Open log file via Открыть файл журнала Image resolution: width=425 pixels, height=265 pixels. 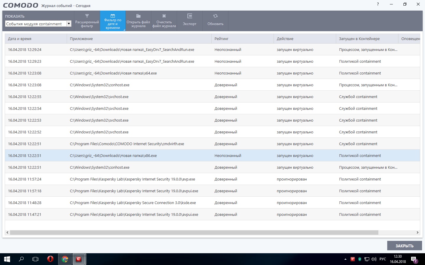pyautogui.click(x=138, y=21)
